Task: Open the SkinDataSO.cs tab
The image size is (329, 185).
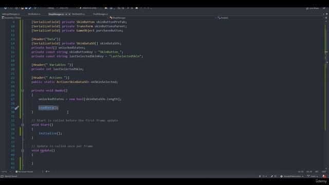Action: coord(79,14)
